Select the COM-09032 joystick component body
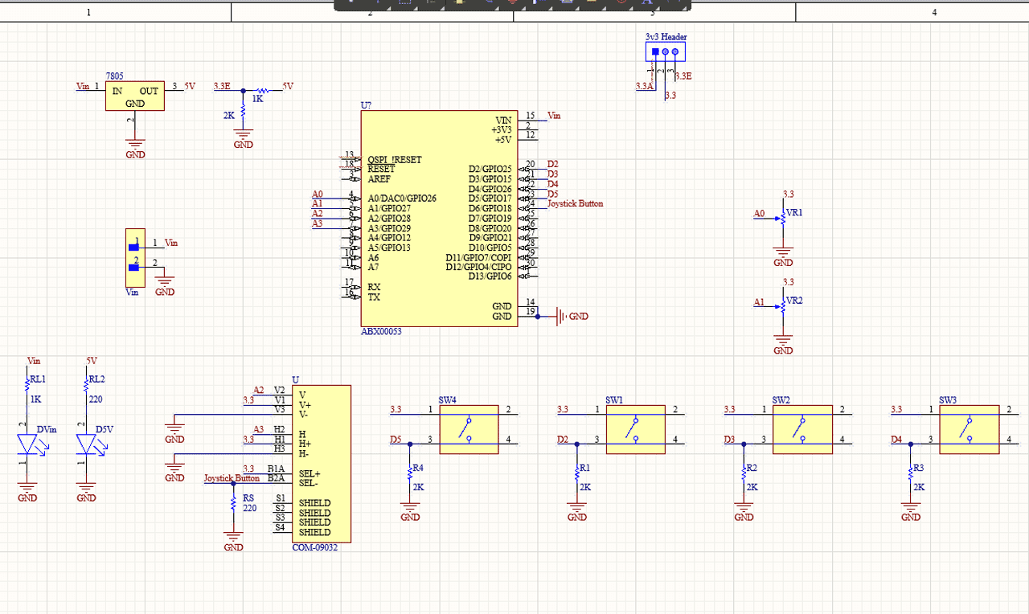 (x=321, y=464)
